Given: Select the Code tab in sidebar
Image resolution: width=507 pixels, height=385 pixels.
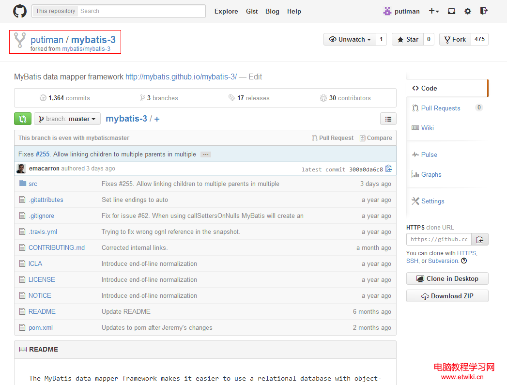Looking at the screenshot, I should pos(446,88).
